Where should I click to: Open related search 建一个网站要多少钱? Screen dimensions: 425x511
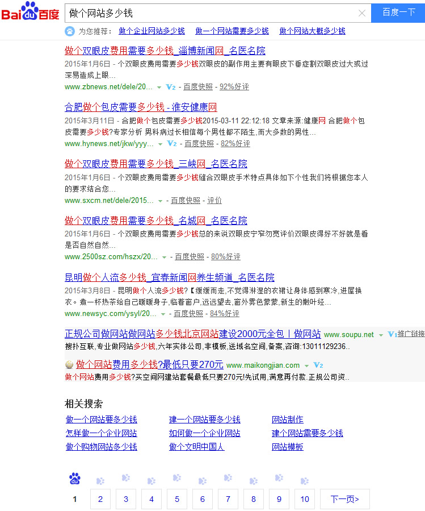[x=205, y=419]
